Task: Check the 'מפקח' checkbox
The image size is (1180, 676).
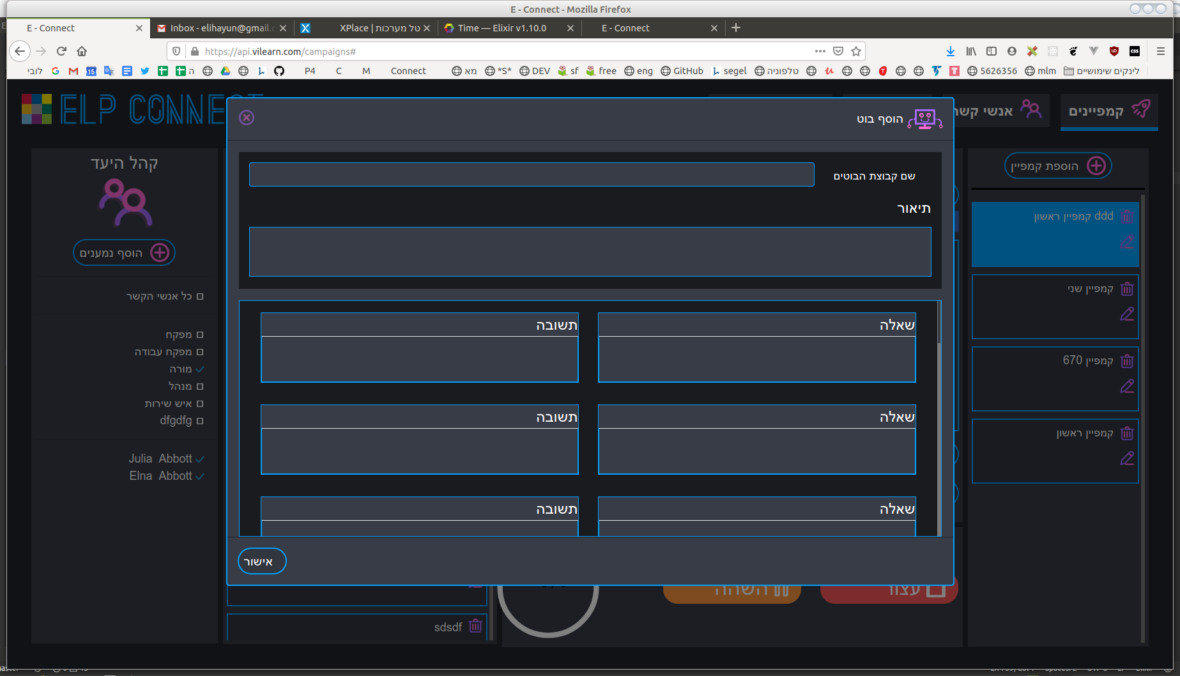Action: click(x=200, y=335)
